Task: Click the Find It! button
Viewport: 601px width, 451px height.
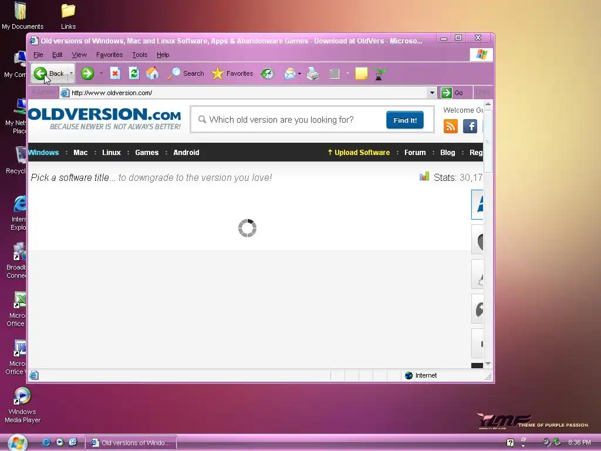Action: pyautogui.click(x=405, y=120)
